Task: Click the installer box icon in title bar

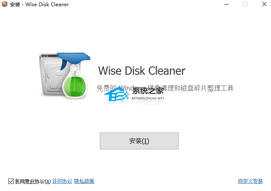Action: [x=5, y=4]
